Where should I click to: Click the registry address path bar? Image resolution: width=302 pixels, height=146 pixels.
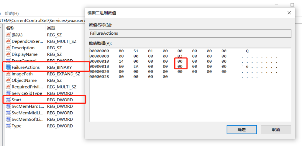(41, 20)
